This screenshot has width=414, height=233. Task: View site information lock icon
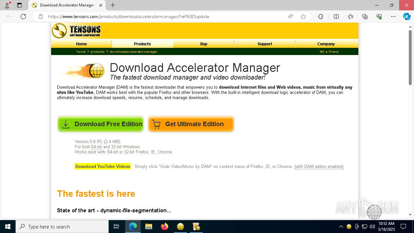point(41,17)
